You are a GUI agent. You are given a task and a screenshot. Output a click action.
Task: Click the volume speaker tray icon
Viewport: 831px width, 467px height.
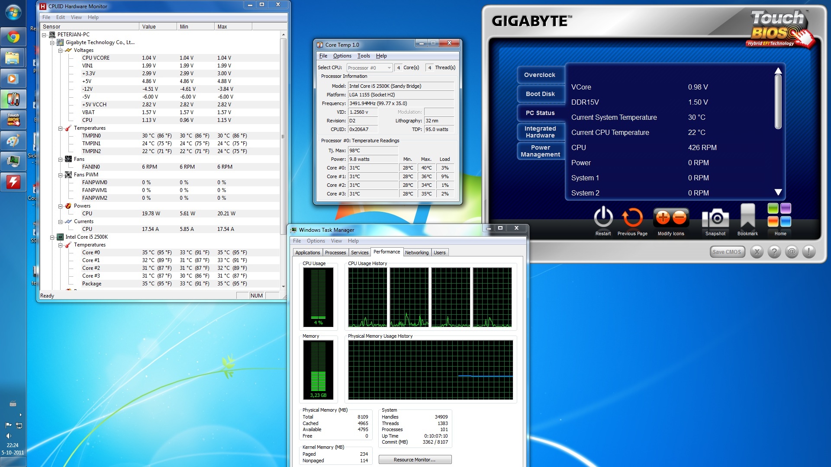coord(8,436)
